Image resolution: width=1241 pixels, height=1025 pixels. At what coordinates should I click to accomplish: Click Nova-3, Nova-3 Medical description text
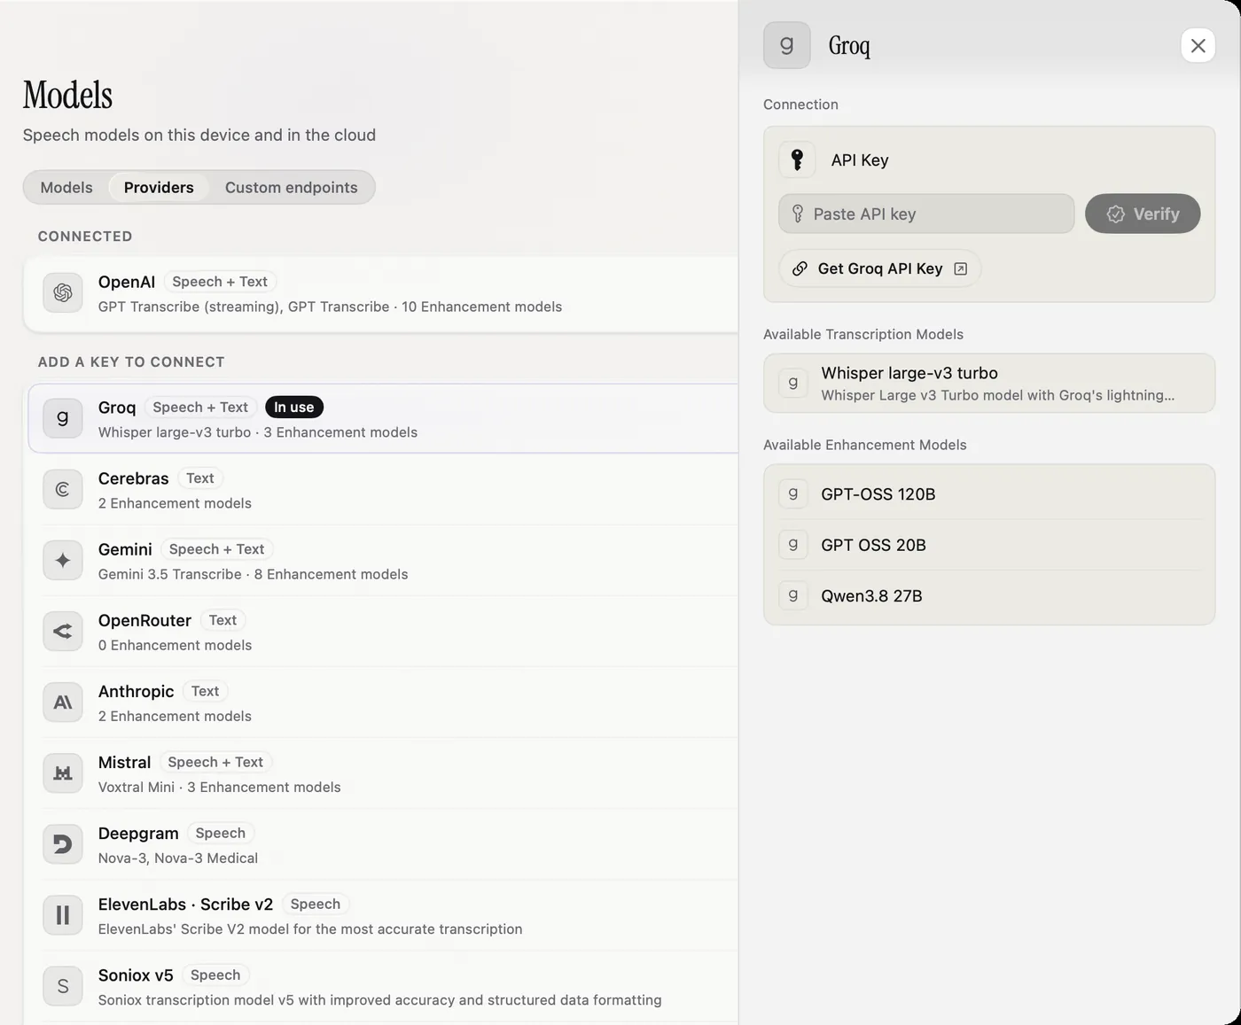click(178, 858)
